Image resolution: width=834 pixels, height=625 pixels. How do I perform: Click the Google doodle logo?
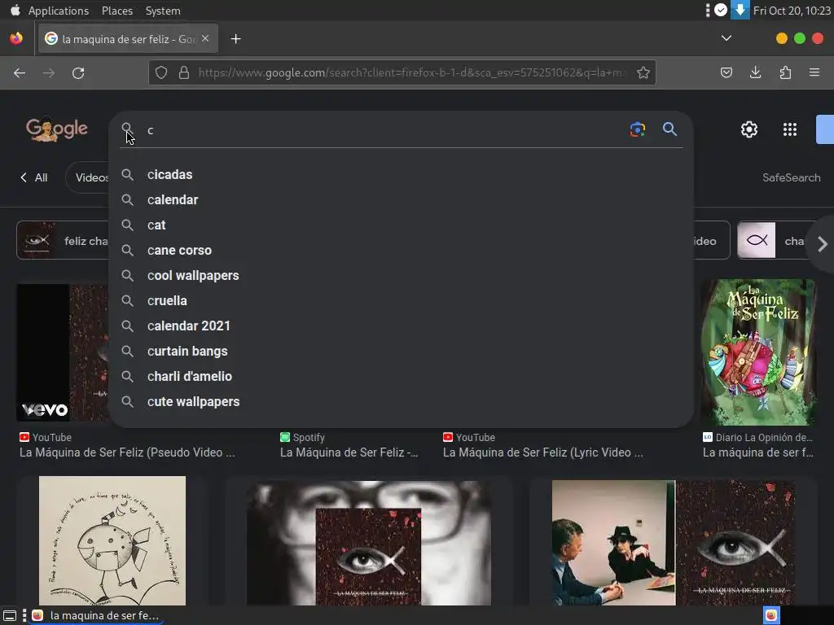[x=56, y=129]
